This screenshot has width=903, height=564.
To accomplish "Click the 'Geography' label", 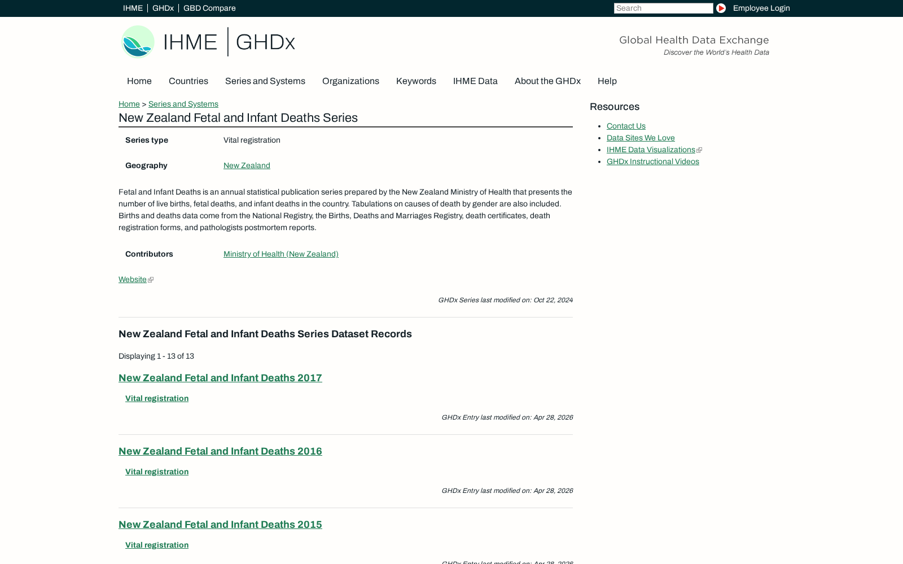I will 146,166.
